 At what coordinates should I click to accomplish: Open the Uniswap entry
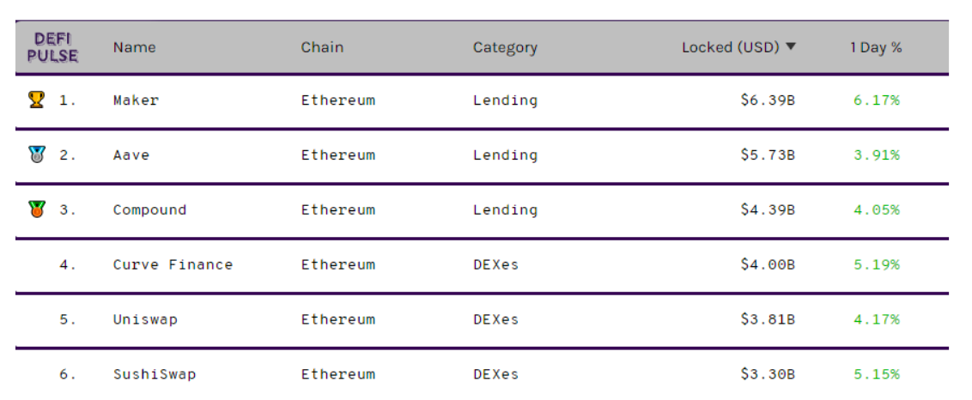pos(145,319)
